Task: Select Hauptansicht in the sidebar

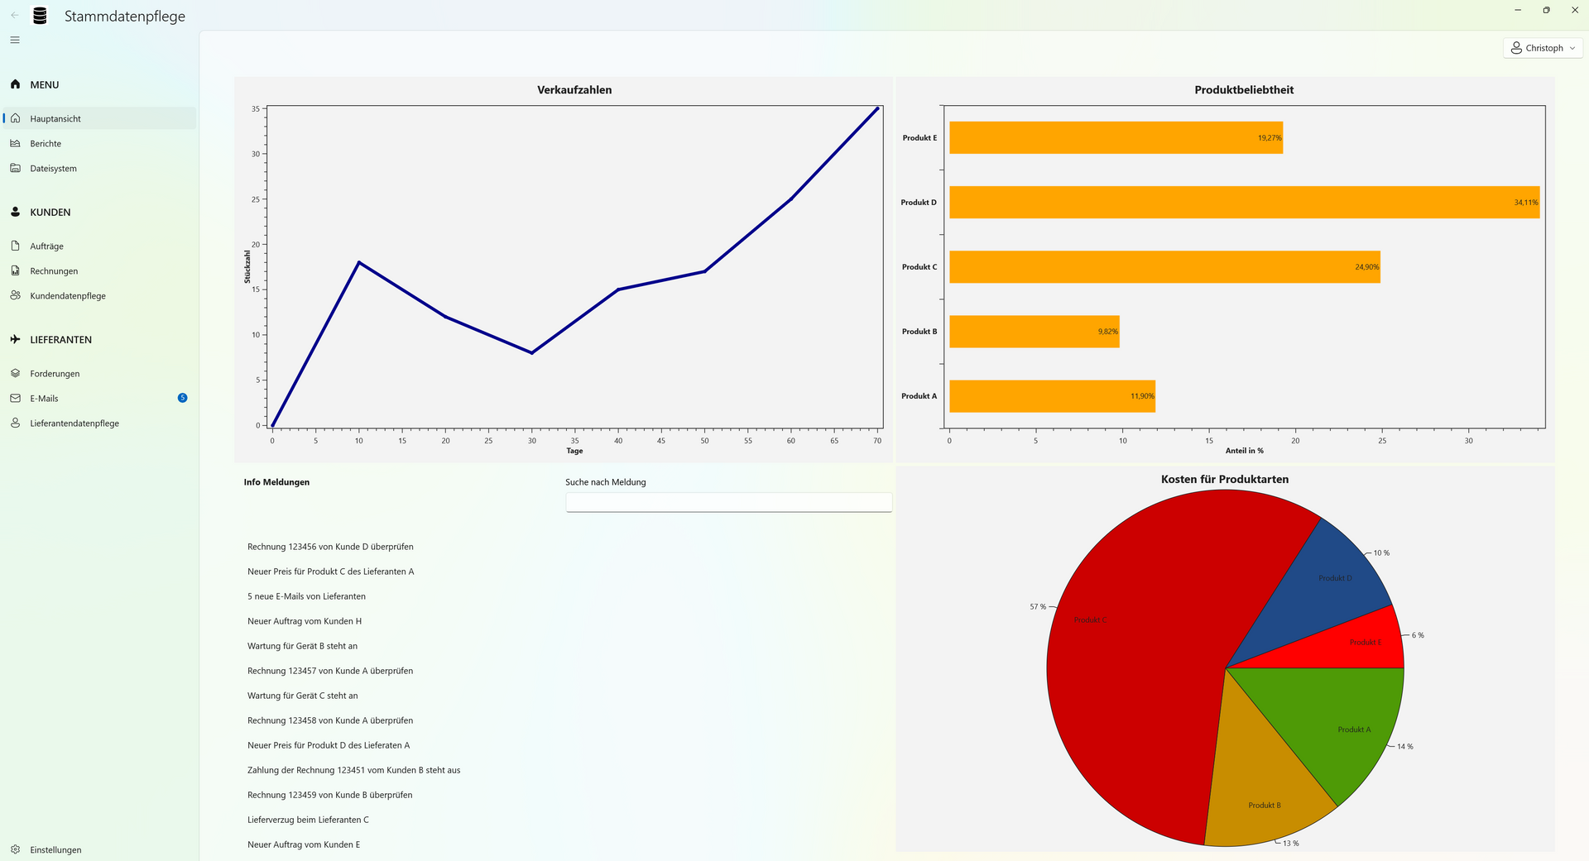Action: 55,118
